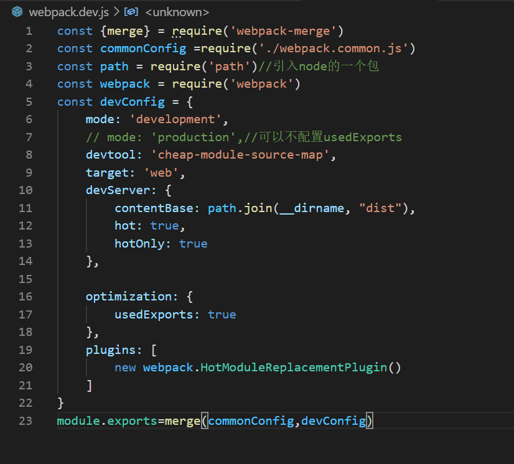Click line number 5 in gutter

coord(29,102)
